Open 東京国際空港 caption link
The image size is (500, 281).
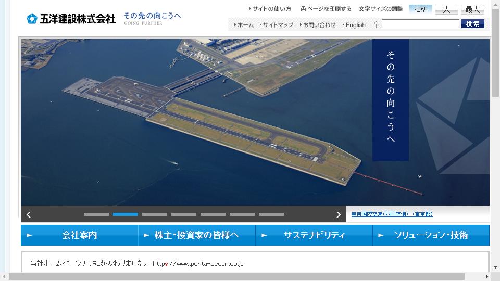click(x=392, y=214)
